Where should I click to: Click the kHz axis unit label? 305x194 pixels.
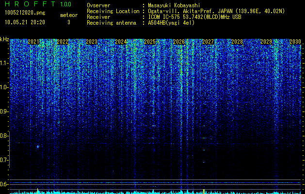coord(4,39)
